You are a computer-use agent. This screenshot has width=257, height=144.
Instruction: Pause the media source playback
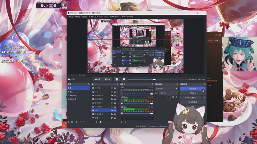tap(117, 79)
